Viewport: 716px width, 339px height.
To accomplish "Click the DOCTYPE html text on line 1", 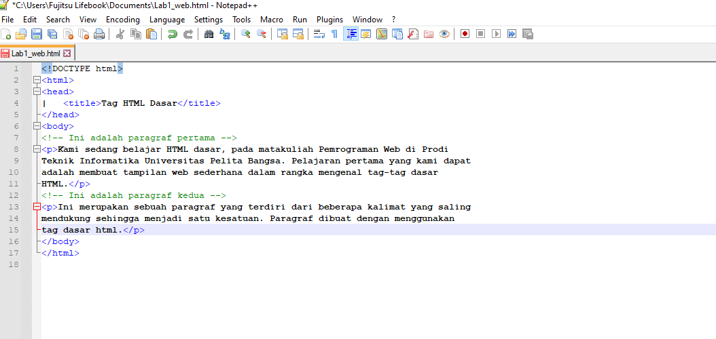I will [82, 68].
